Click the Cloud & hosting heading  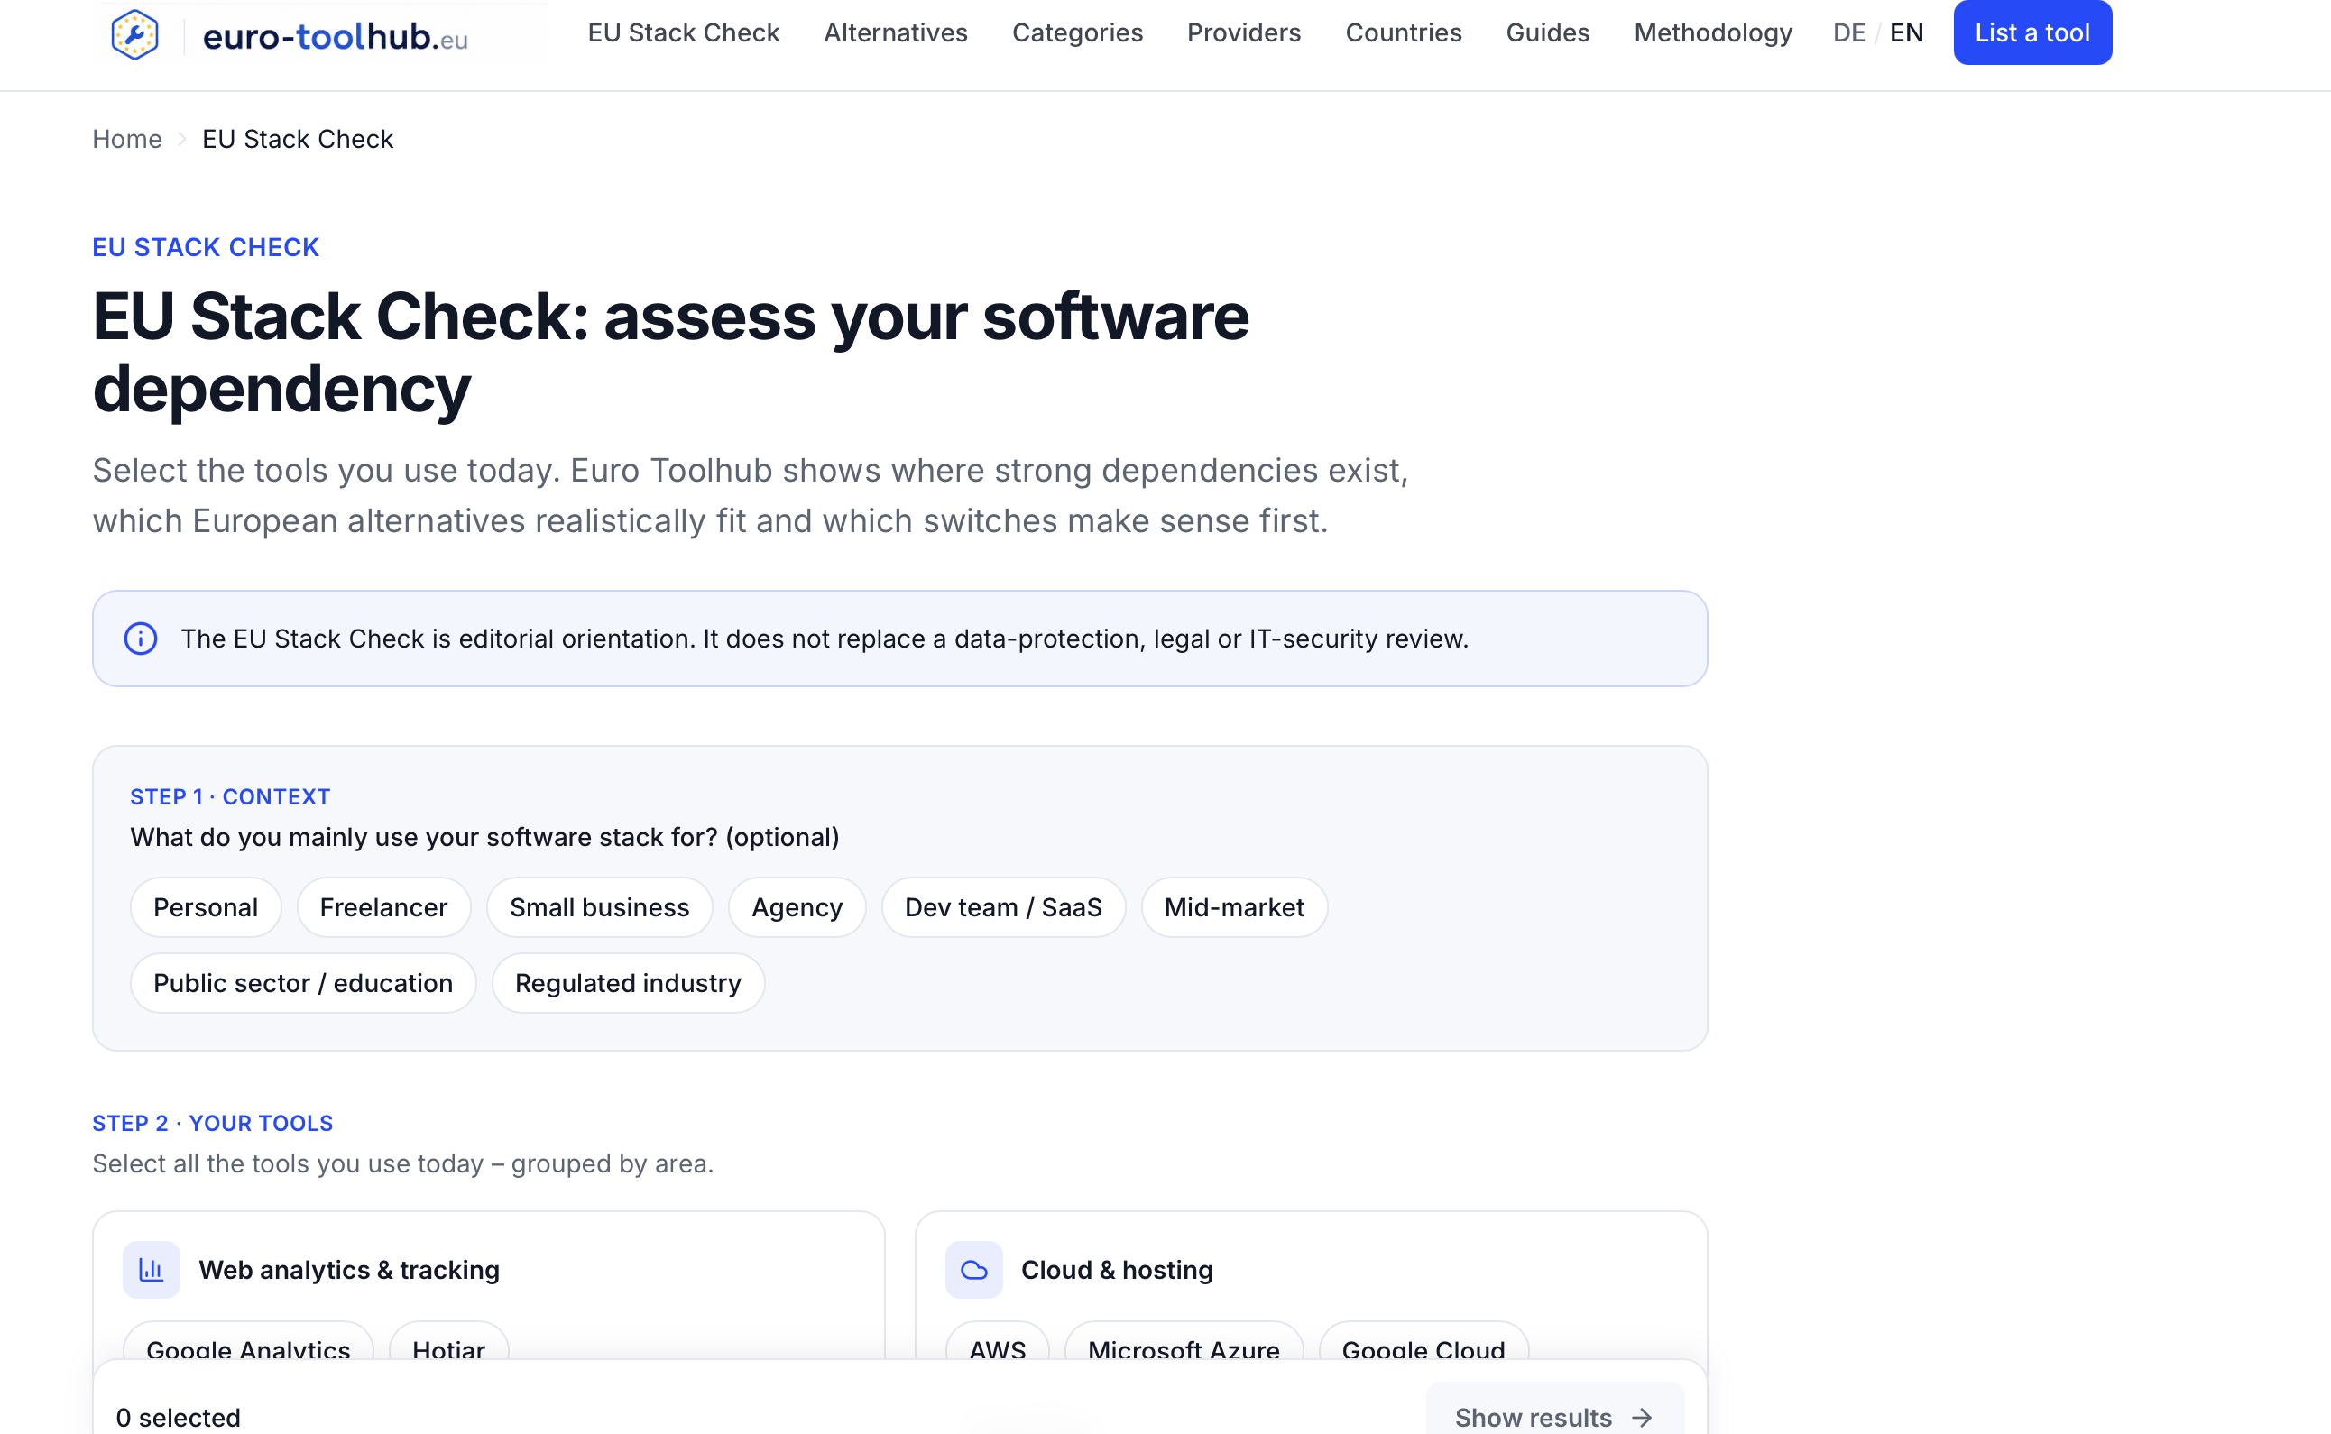(x=1117, y=1270)
